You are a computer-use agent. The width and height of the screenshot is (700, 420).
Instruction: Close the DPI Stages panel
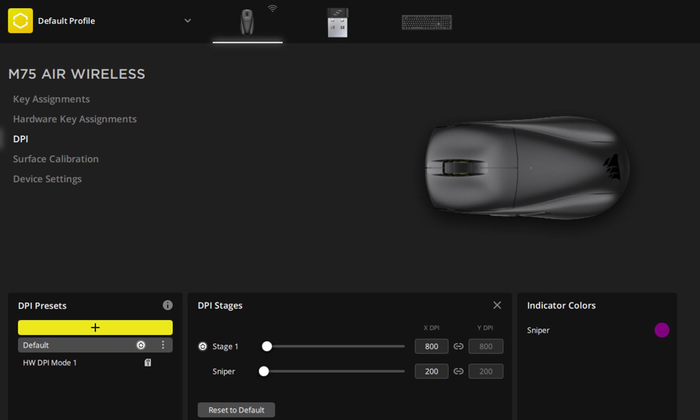[497, 305]
